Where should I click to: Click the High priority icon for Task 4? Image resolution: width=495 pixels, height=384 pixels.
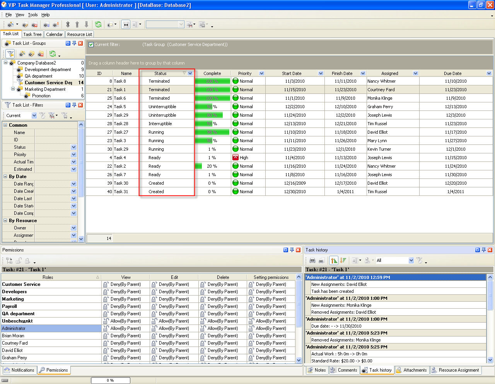coord(236,158)
